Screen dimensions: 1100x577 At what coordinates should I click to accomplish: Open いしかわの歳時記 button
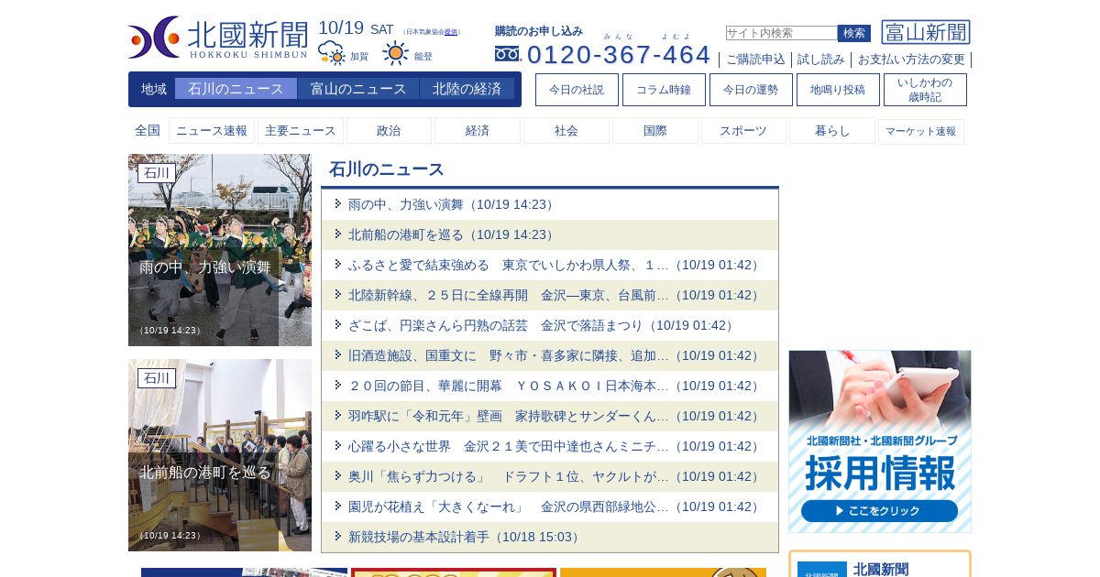point(925,90)
